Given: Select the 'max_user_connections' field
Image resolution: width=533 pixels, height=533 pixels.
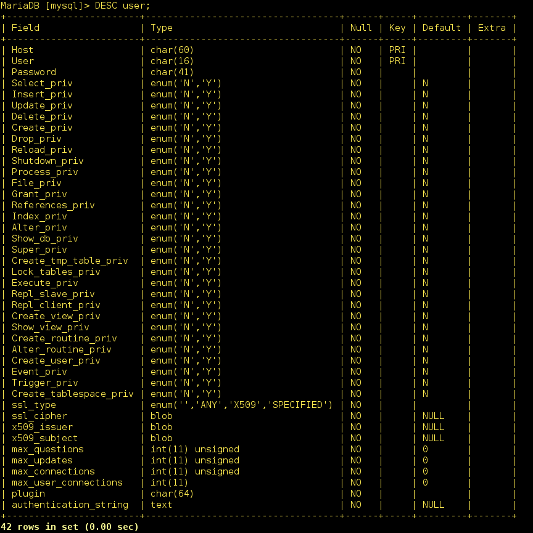Looking at the screenshot, I should tap(67, 482).
